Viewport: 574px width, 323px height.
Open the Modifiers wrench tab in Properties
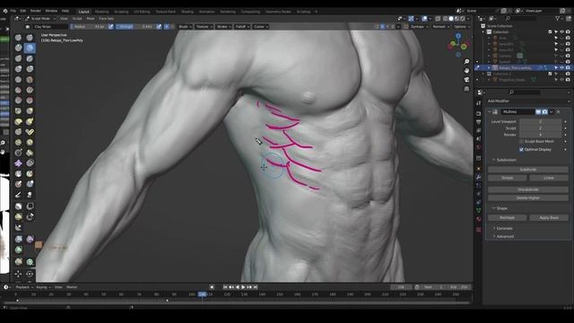point(478,178)
